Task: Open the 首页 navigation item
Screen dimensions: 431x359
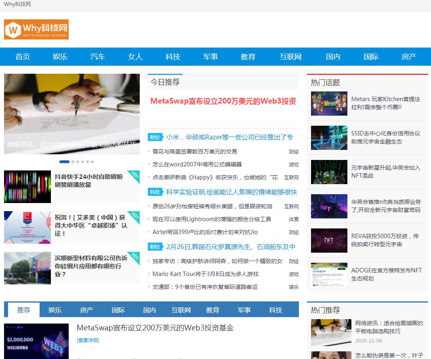Action: coord(23,56)
